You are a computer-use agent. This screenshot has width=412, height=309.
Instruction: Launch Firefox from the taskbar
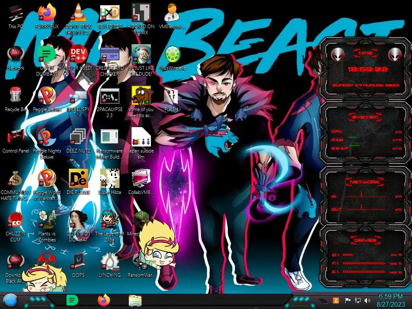[104, 300]
